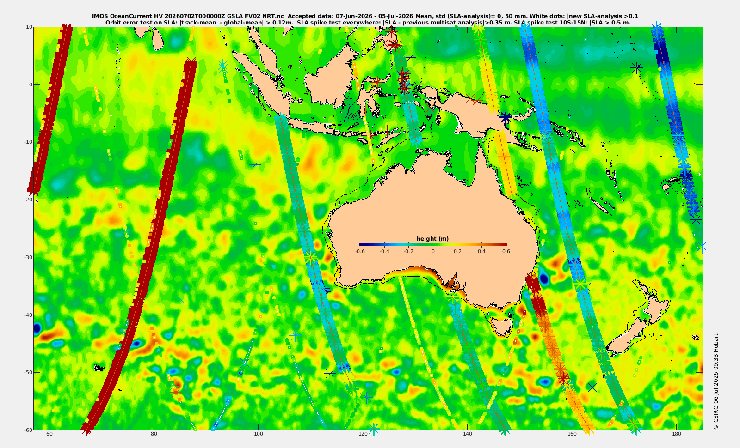
Task: Click the longitude axis label 140
Action: [468, 434]
